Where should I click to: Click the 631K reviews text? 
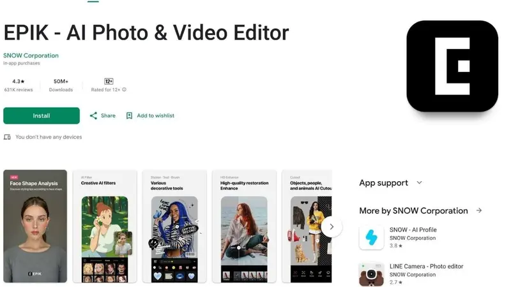(19, 90)
